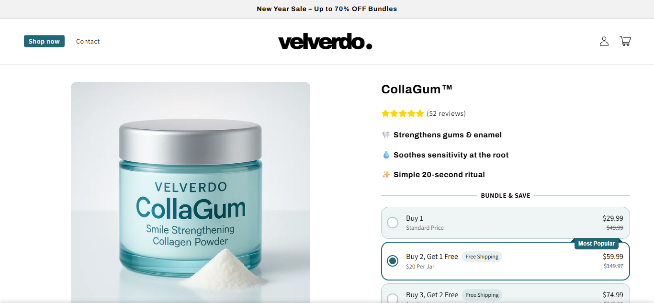Click the water droplet emoji icon
Screen dimensions: 654x303
tap(386, 155)
